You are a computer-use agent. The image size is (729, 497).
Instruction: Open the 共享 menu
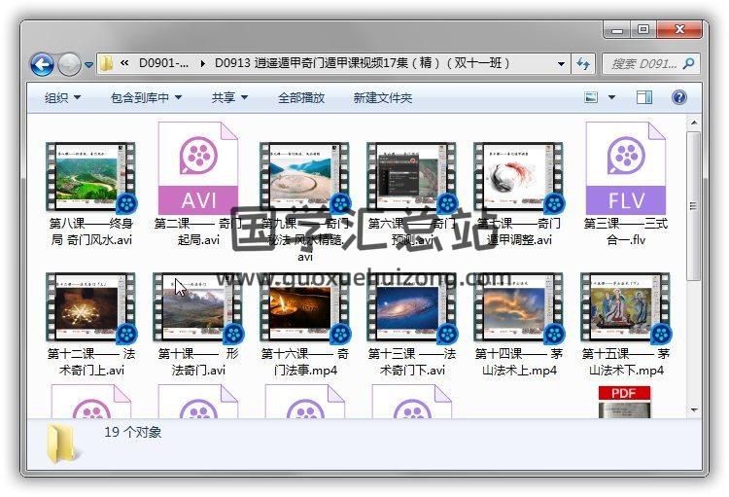(x=229, y=97)
